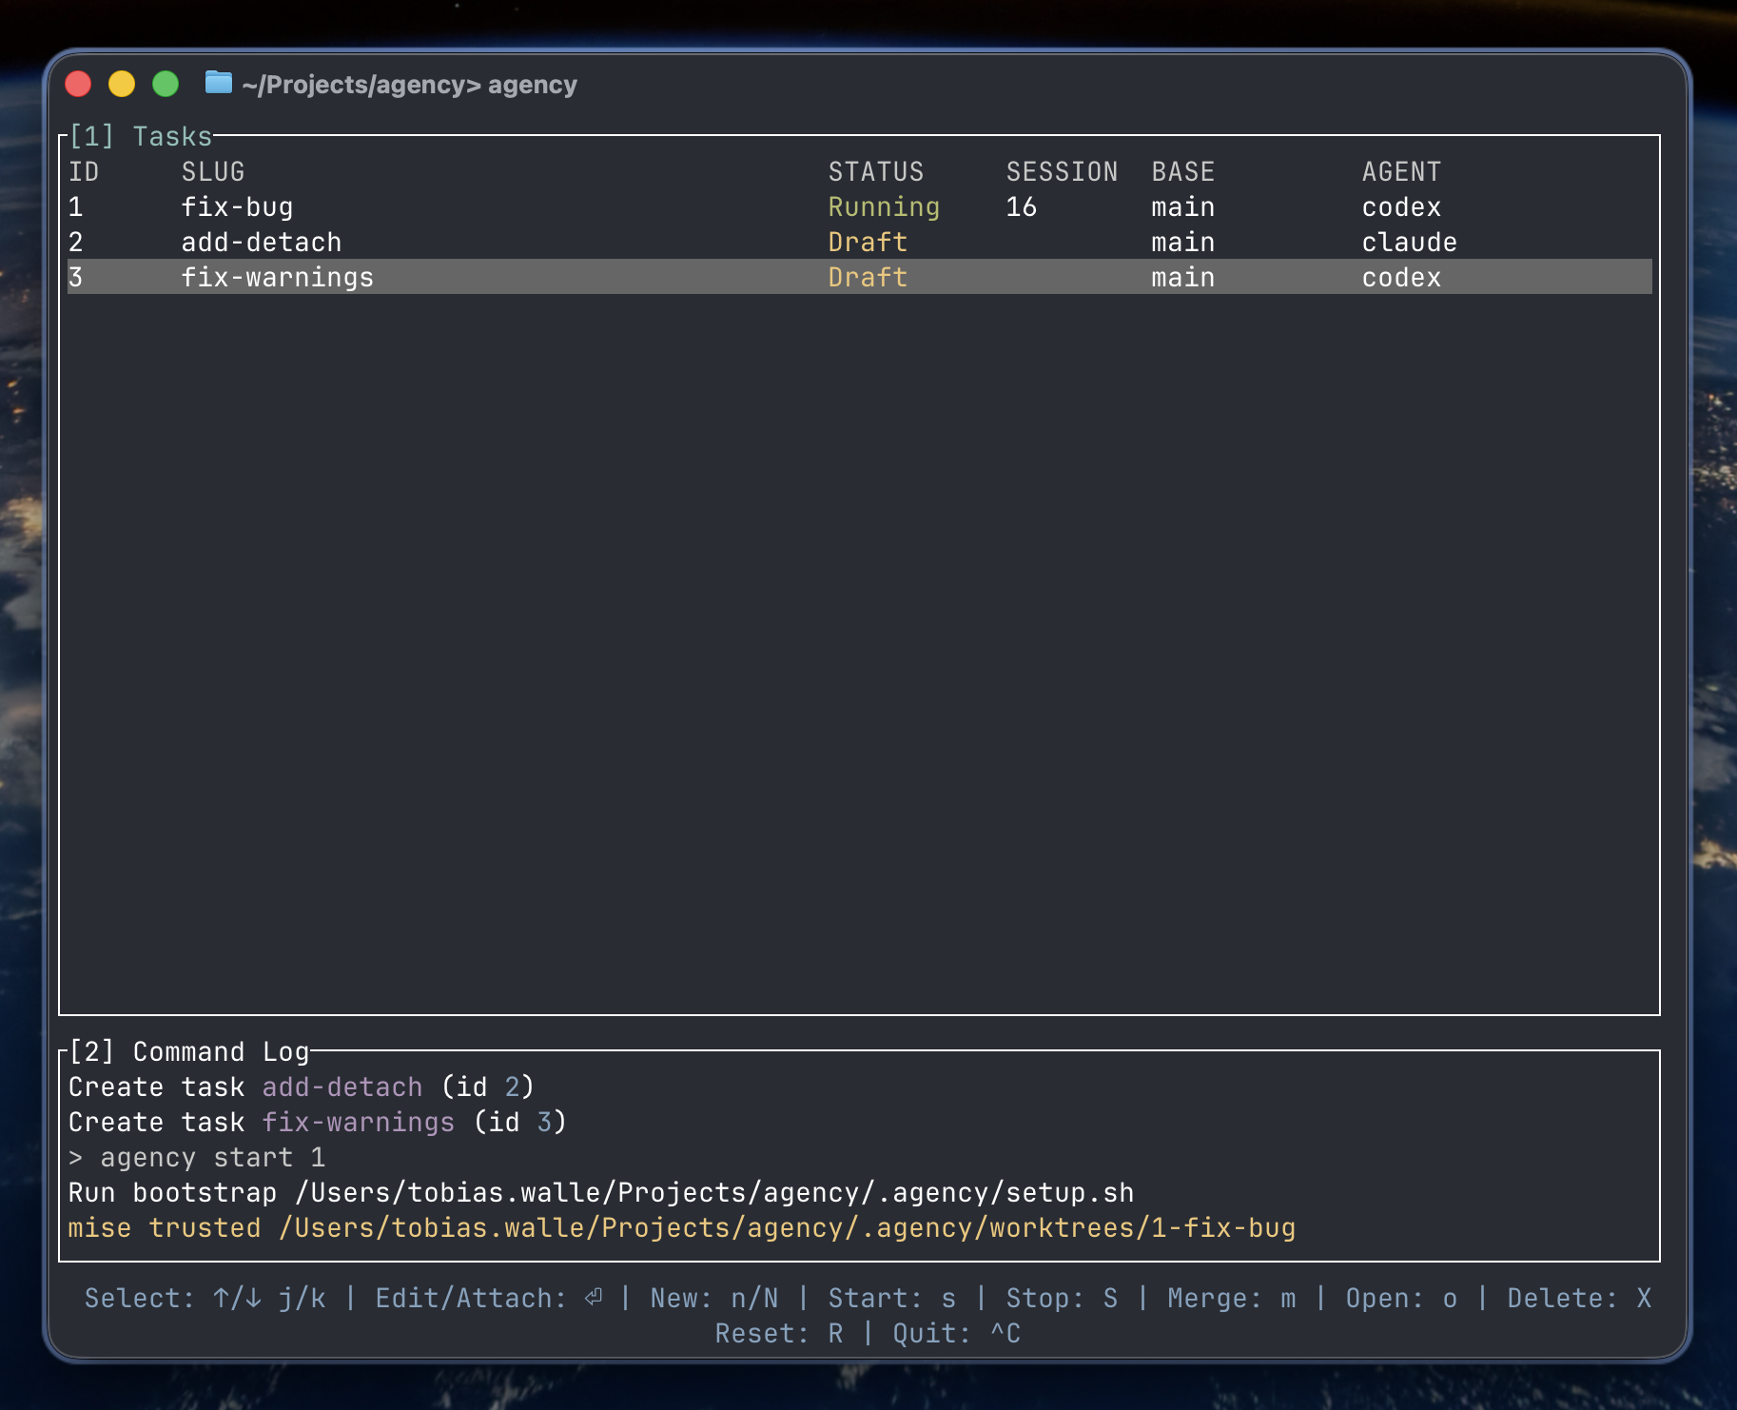
Task: Select the fix-bug task row
Action: coord(859,207)
